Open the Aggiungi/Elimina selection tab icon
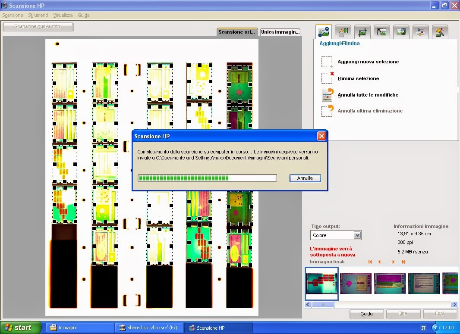This screenshot has width=460, height=334. click(x=324, y=31)
